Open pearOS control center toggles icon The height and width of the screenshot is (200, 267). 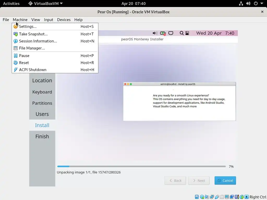(x=187, y=33)
